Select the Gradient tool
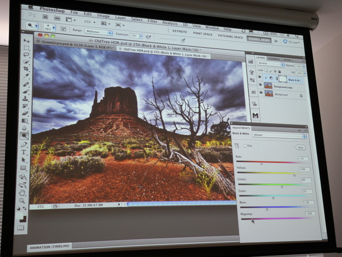Viewport: 342px width, 257px height. point(25,121)
